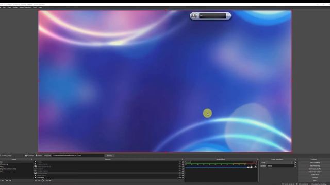Decrease transition duration with down stepper
The width and height of the screenshot is (330, 185).
click(295, 166)
